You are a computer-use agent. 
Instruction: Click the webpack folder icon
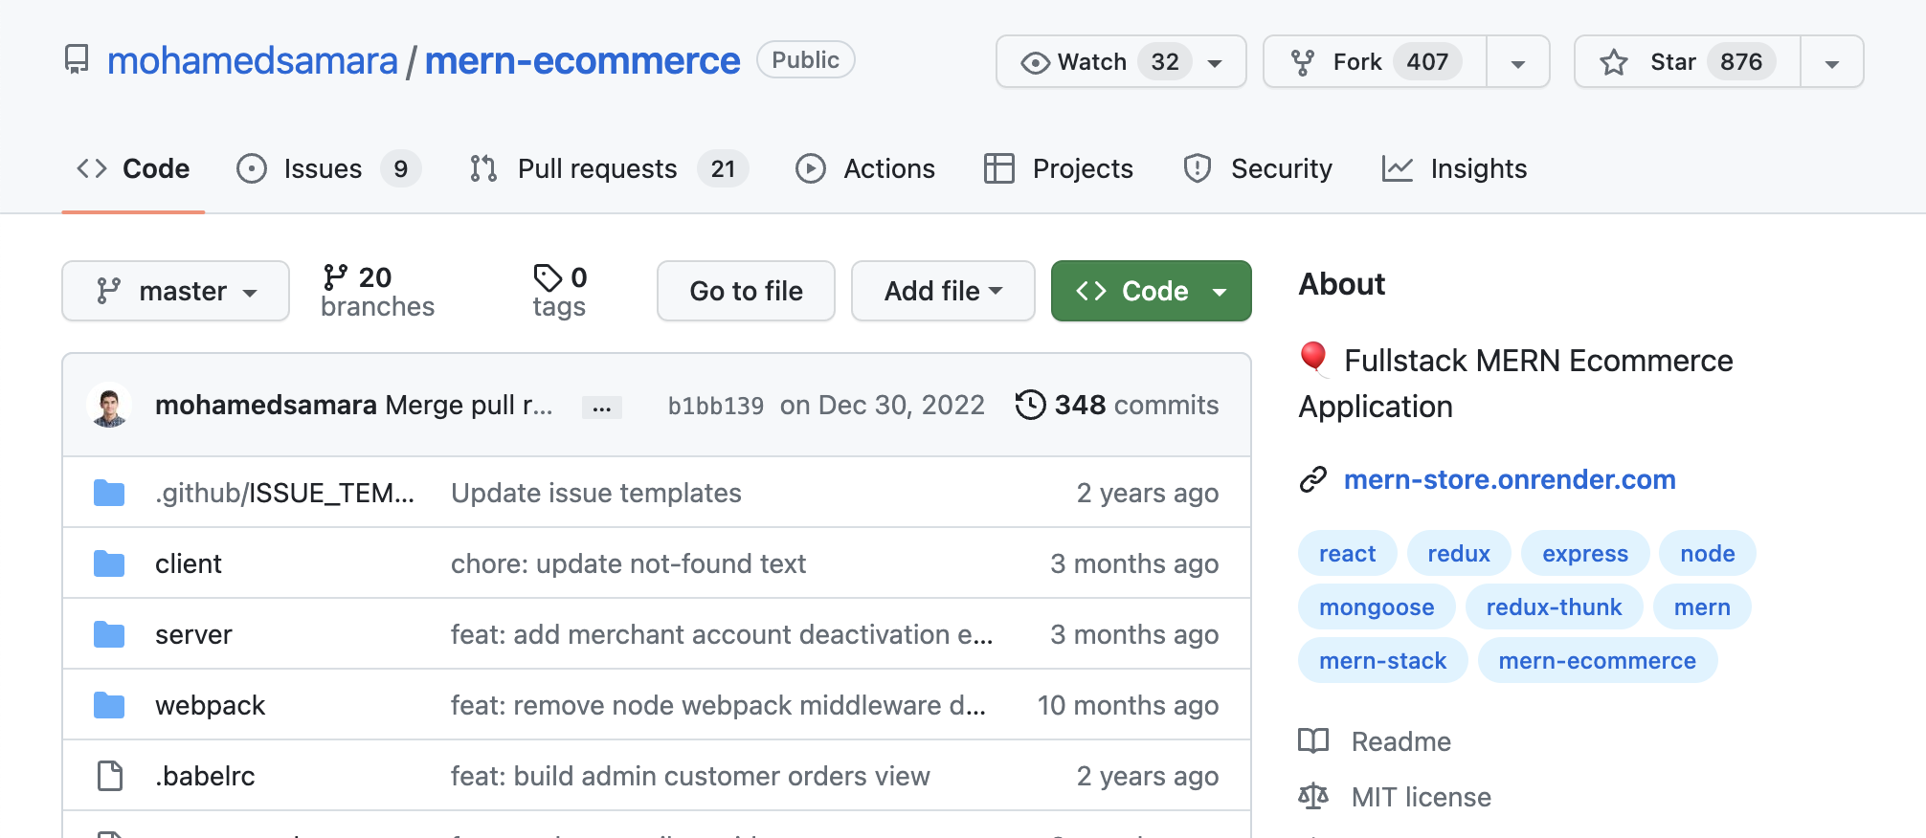(109, 705)
